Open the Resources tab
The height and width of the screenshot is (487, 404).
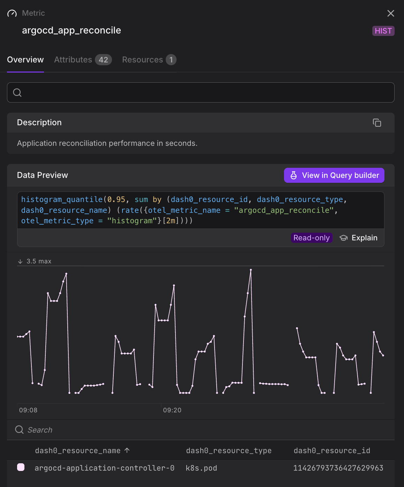pos(143,60)
